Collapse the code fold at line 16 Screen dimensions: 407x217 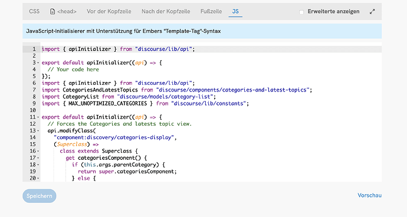point(38,151)
